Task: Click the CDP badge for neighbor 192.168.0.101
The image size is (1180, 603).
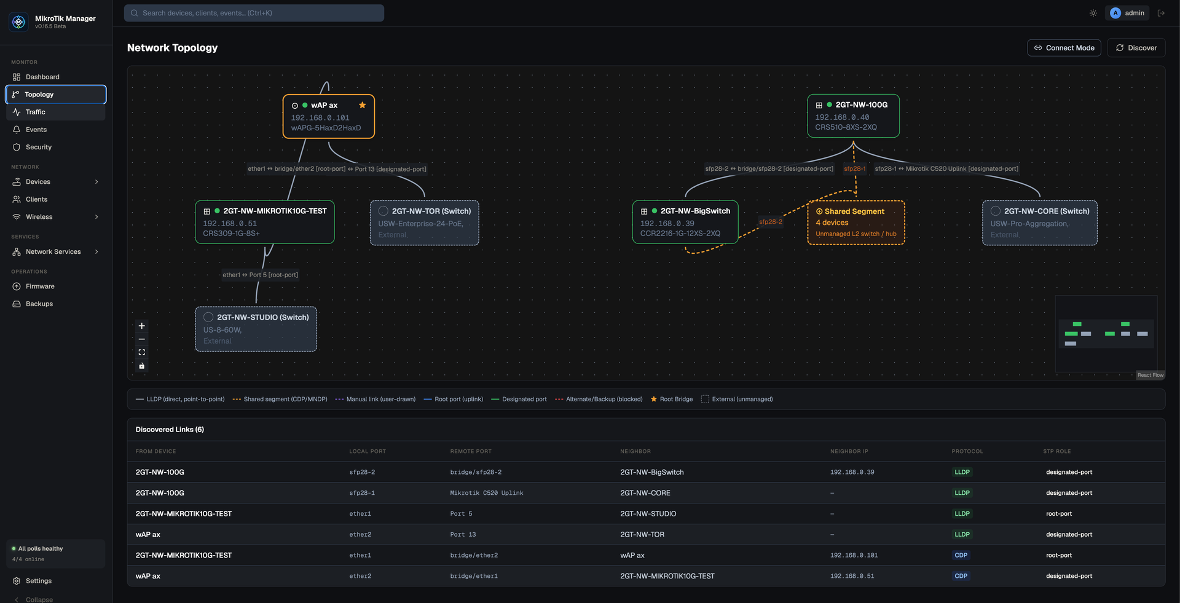Action: (961, 555)
